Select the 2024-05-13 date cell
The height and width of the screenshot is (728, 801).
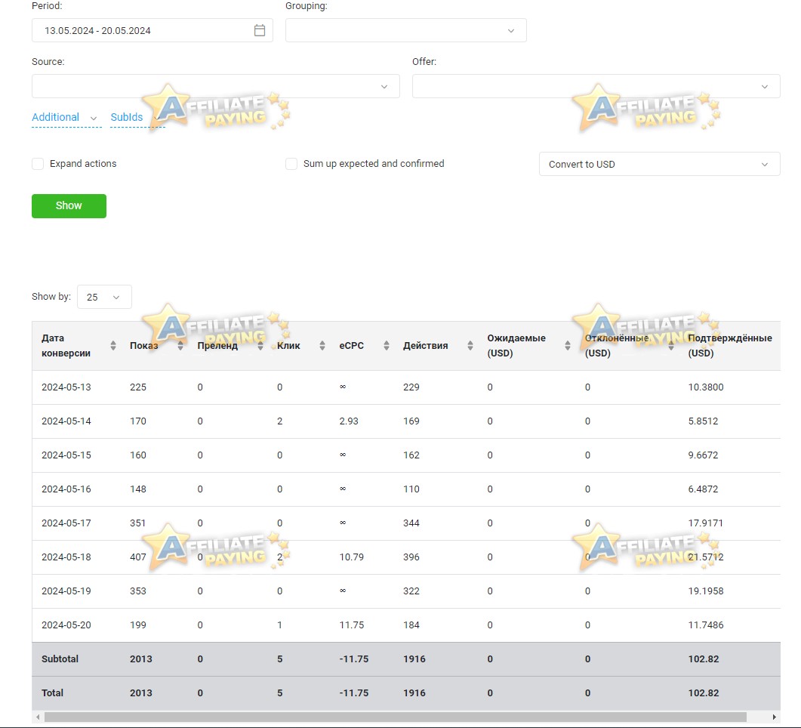pyautogui.click(x=66, y=387)
